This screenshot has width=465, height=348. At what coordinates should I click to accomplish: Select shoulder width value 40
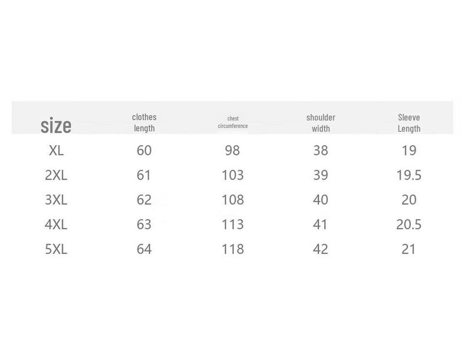[321, 200]
